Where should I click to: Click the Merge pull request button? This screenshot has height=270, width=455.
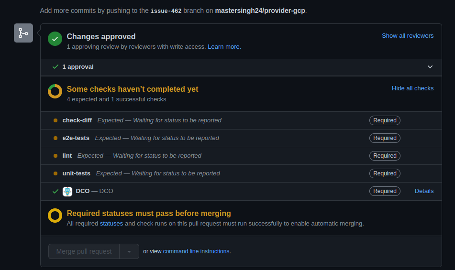[84, 251]
